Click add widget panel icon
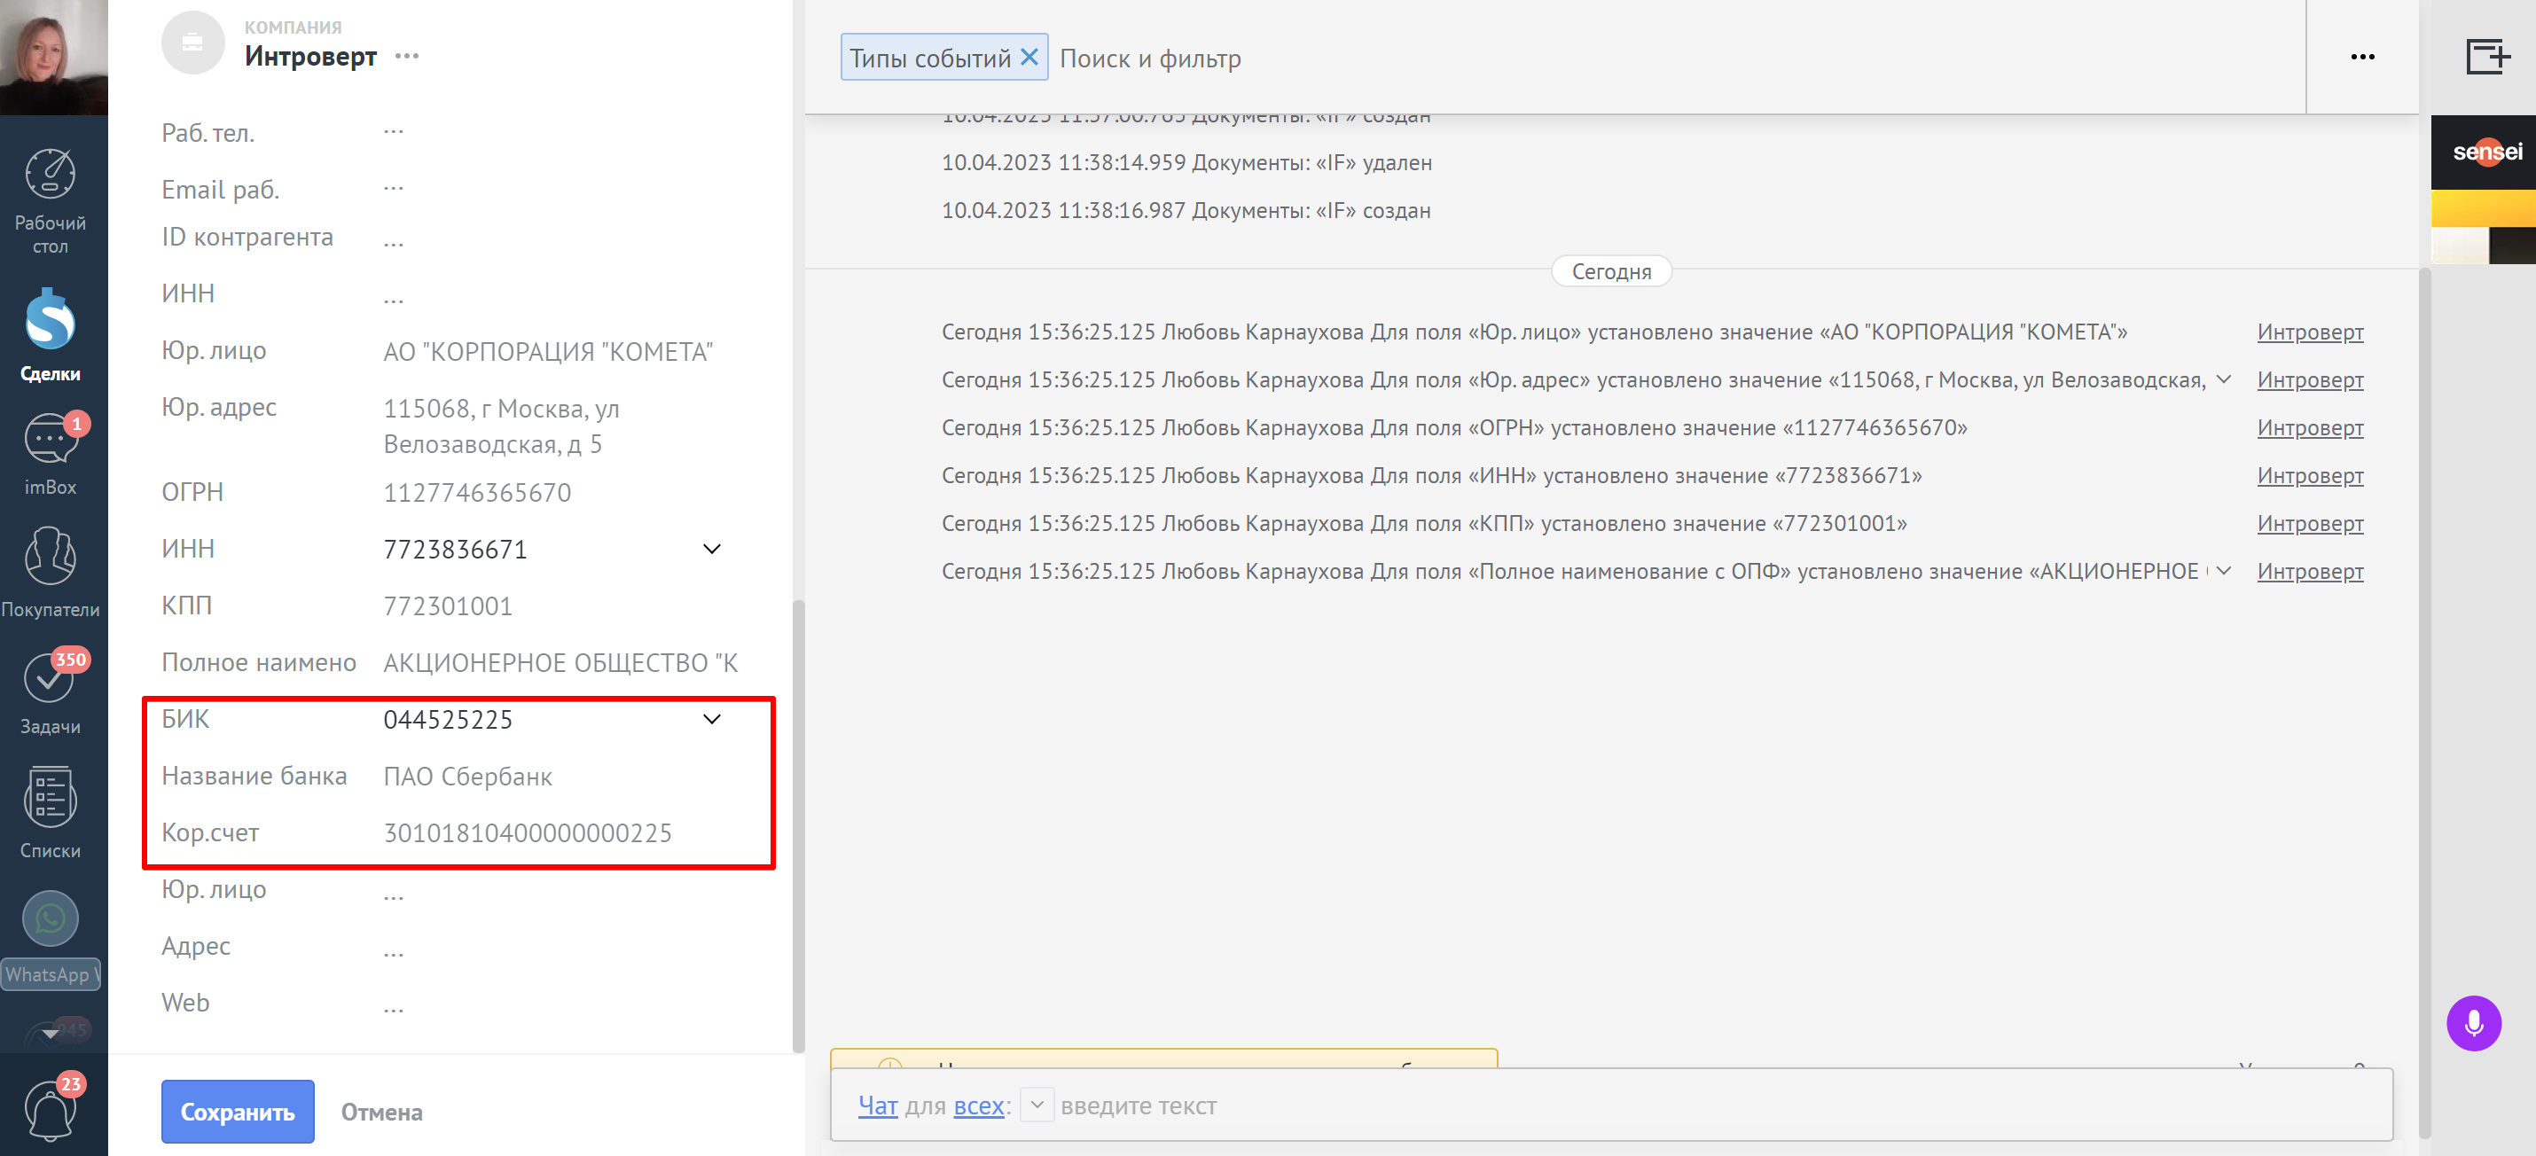2536x1156 pixels. [x=2486, y=56]
